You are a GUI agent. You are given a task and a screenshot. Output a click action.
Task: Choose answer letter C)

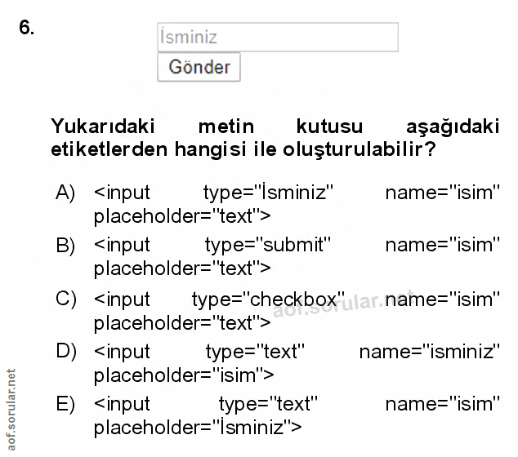point(65,299)
